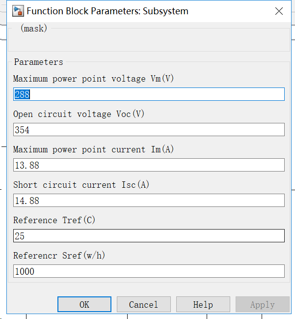This screenshot has height=319, width=295.
Task: Open Help for this block
Action: coord(203,305)
